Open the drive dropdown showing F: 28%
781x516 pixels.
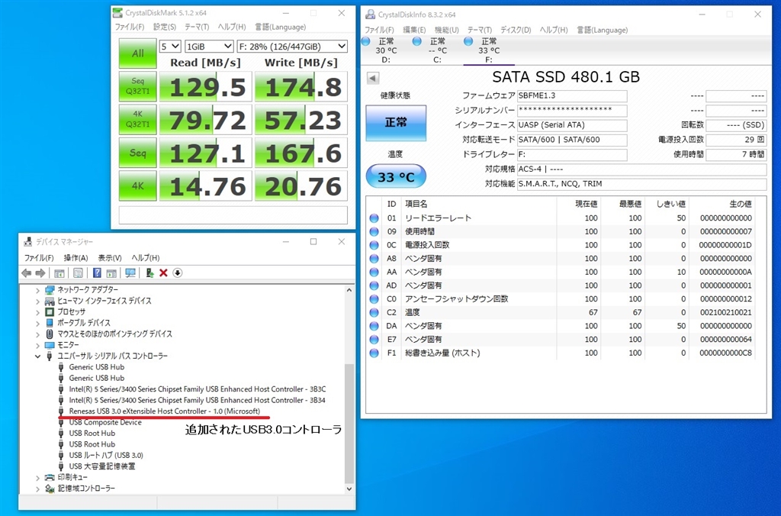point(292,47)
